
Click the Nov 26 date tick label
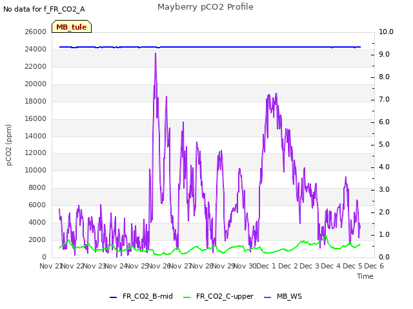pos(159,266)
